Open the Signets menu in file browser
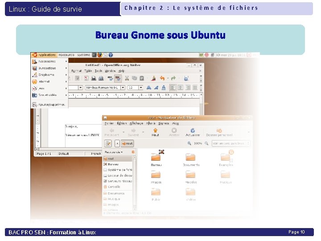Viewport: 321px width, 241px height. tap(164, 123)
